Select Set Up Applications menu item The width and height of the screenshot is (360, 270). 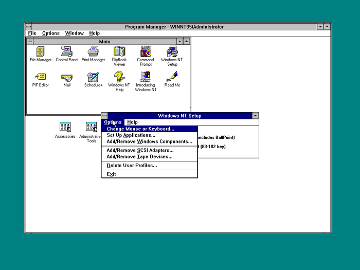131,135
